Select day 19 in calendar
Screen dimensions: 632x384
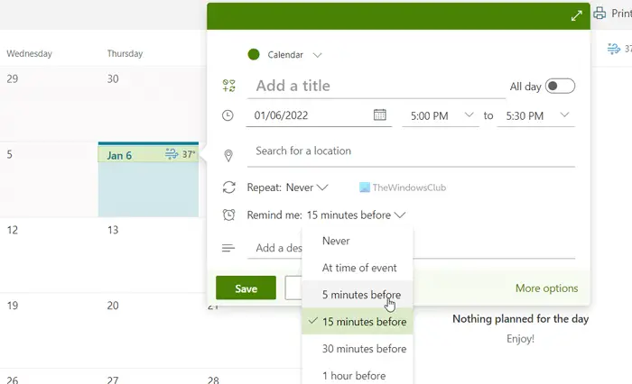coord(12,306)
